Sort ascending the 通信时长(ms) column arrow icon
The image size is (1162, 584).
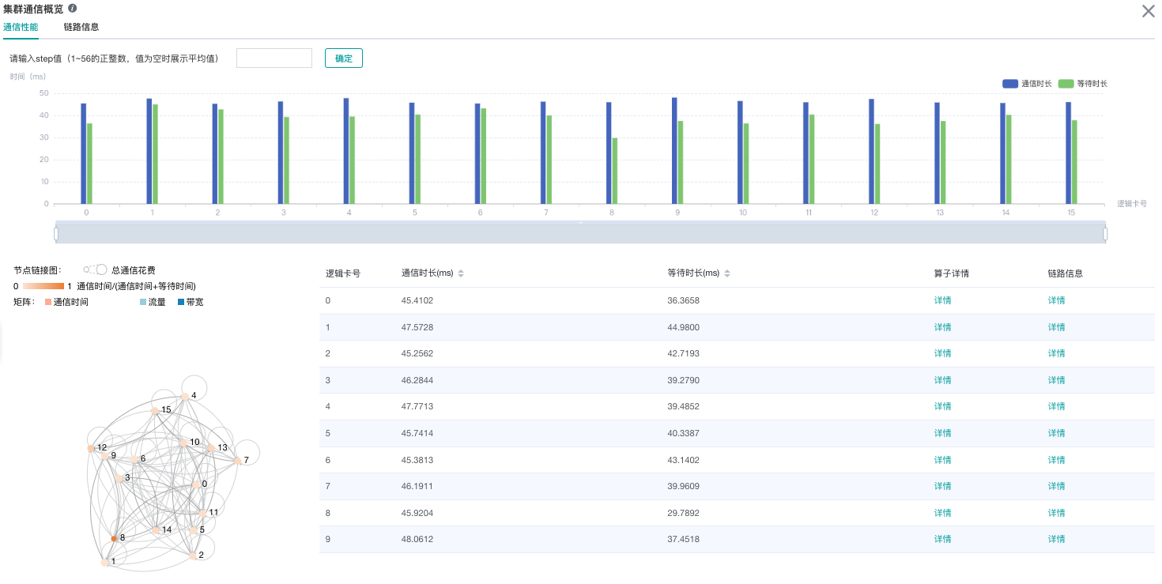(x=461, y=271)
